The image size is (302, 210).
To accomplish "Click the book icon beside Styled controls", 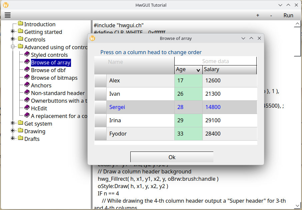I will click(27, 54).
